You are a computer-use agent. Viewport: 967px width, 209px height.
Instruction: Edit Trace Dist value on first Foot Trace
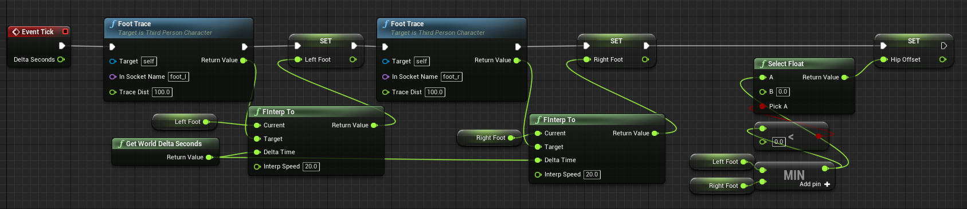(162, 92)
